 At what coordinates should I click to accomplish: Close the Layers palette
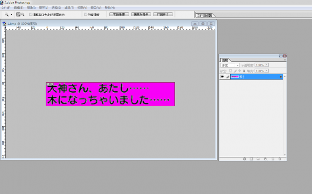click(285, 56)
